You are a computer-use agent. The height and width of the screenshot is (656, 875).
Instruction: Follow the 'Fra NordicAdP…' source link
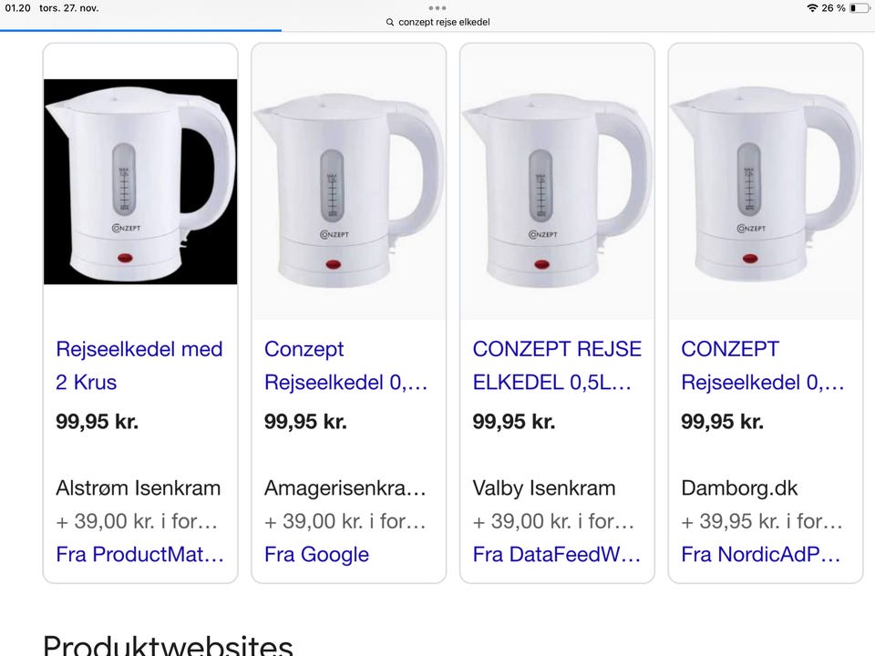(760, 555)
